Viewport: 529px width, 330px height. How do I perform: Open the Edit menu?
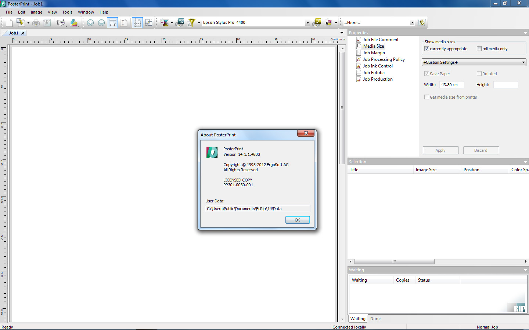click(x=22, y=12)
